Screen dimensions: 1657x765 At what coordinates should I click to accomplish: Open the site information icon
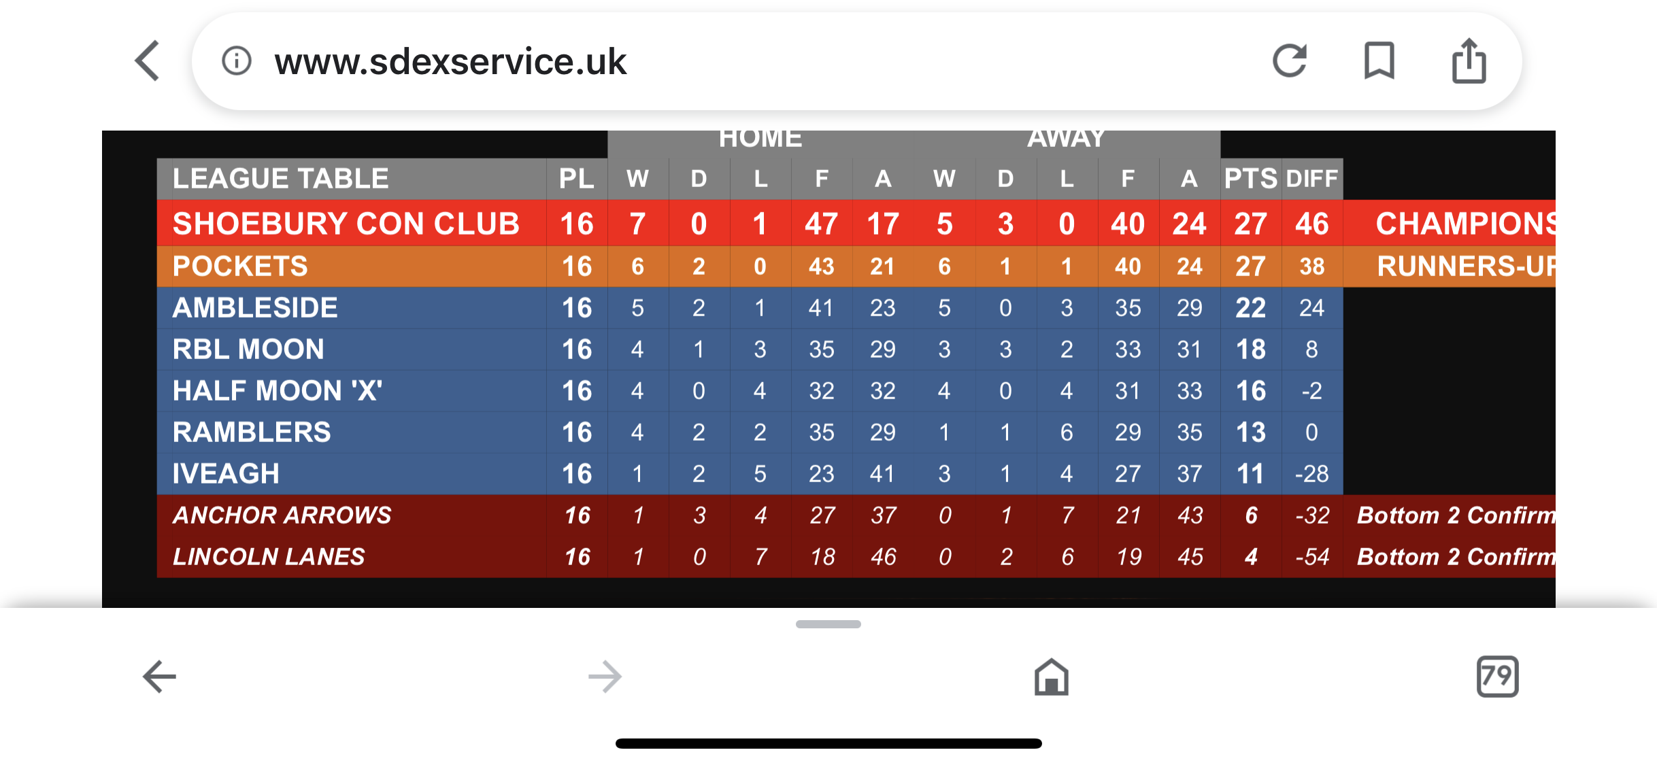tap(237, 61)
